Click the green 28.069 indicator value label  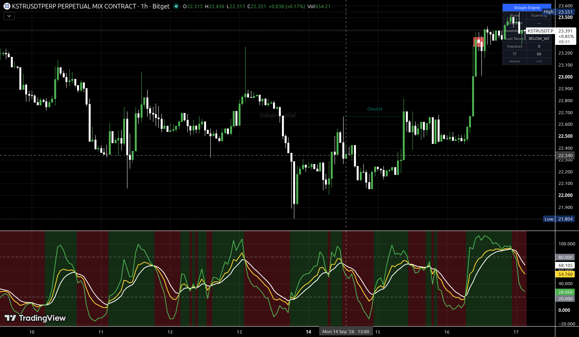[x=565, y=292]
